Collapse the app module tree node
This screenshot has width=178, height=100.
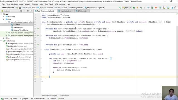click(x=1, y=14)
